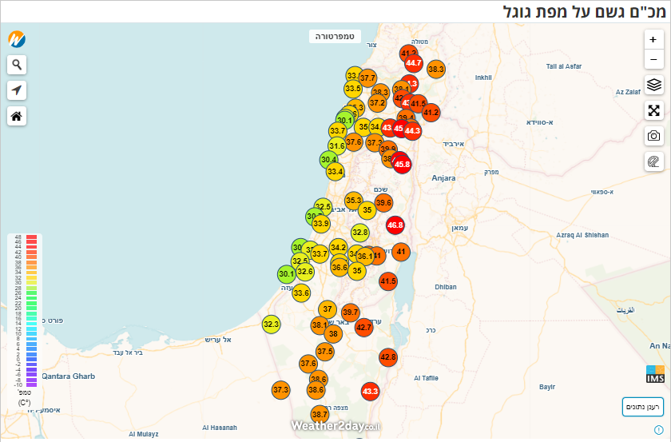This screenshot has width=671, height=442.
Task: Select the 43.3 southern station marker
Action: (370, 392)
